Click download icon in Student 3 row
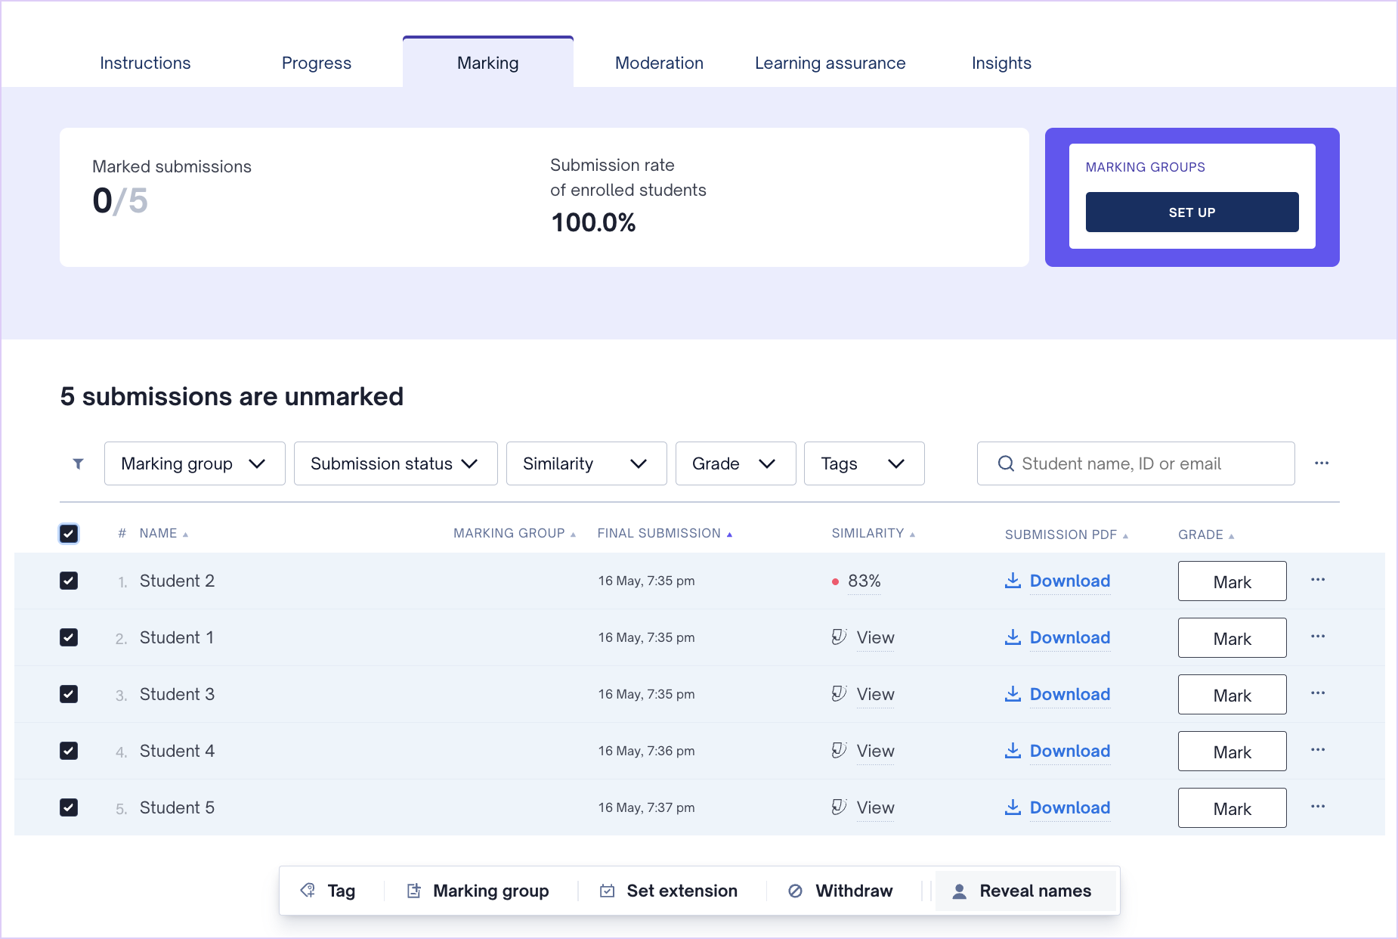Image resolution: width=1398 pixels, height=939 pixels. pyautogui.click(x=1013, y=694)
